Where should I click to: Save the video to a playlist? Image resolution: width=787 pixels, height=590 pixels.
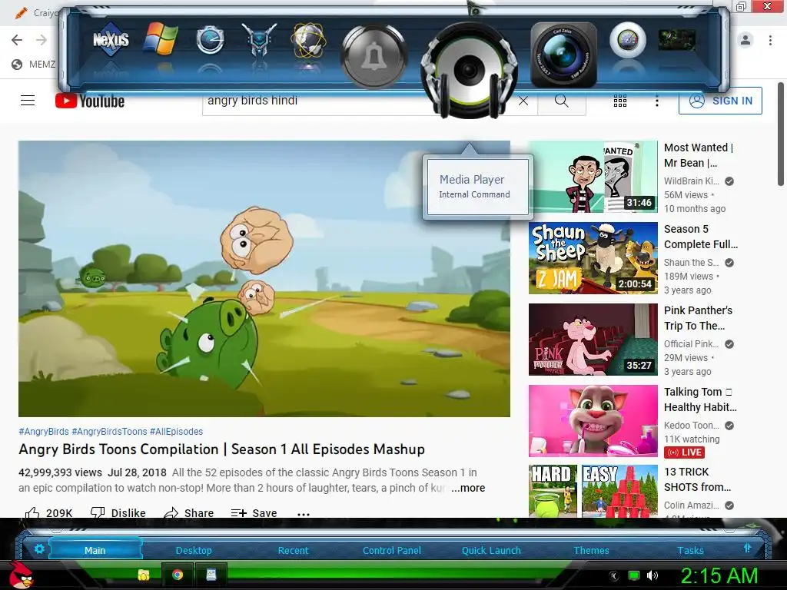(254, 512)
